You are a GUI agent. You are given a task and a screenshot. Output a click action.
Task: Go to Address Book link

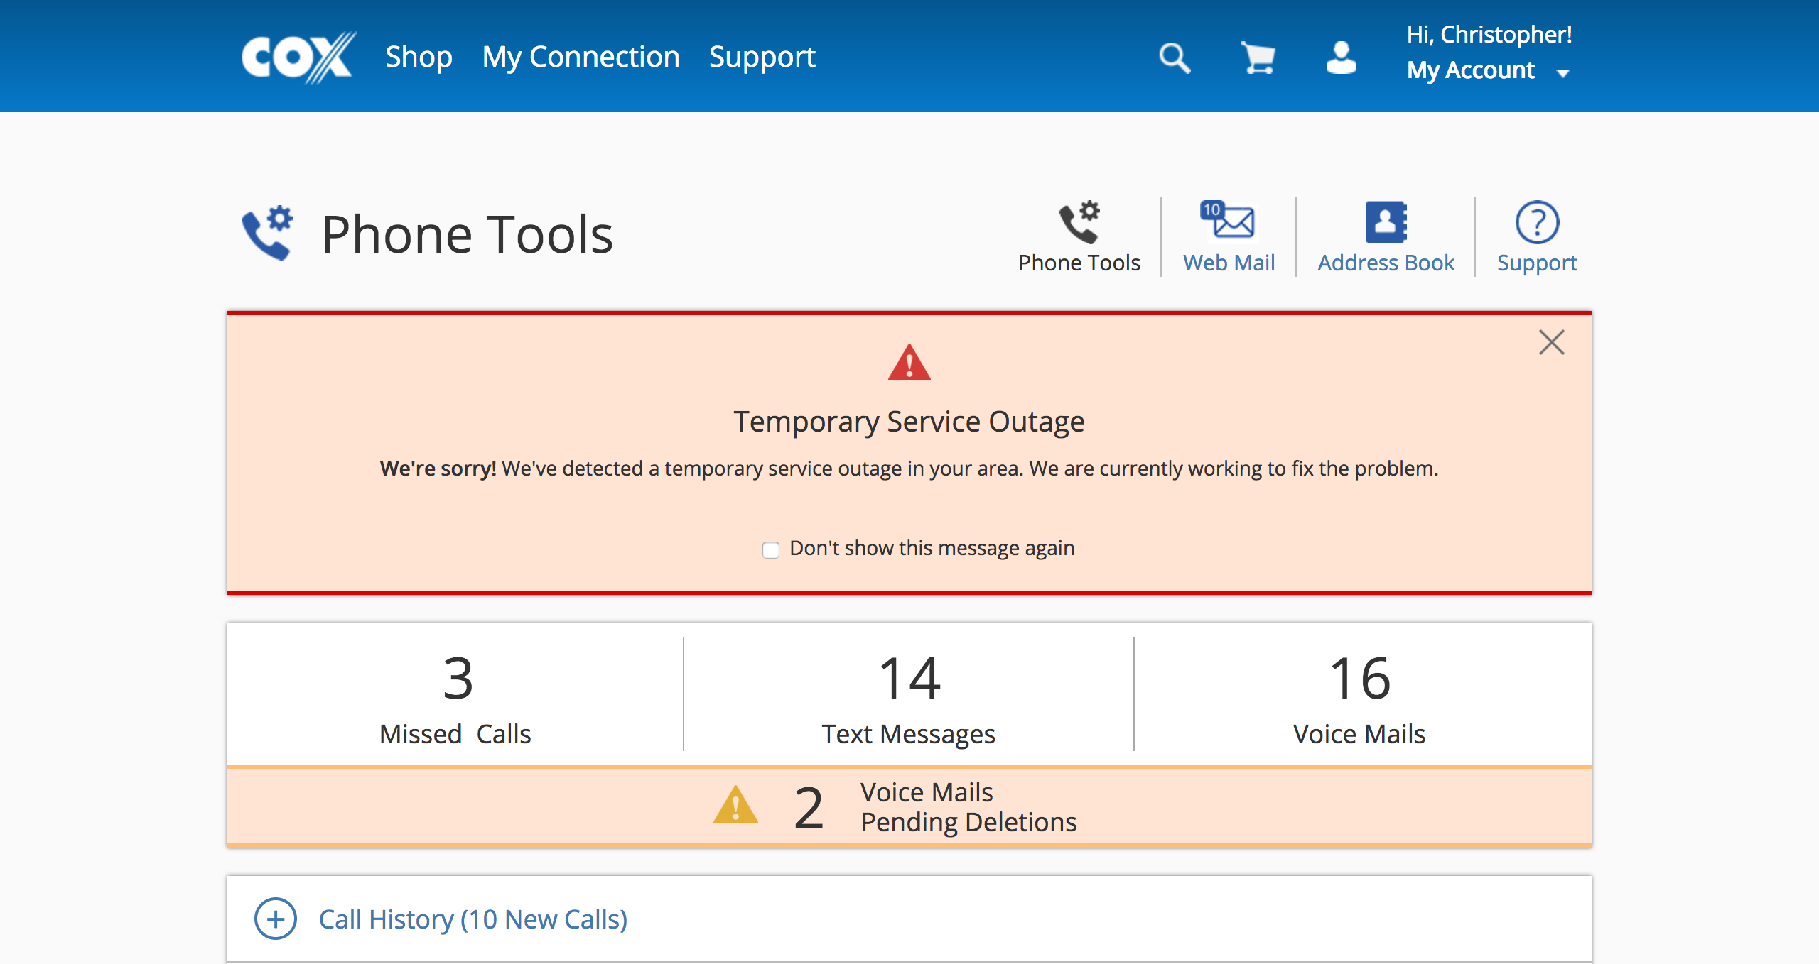[x=1386, y=263]
